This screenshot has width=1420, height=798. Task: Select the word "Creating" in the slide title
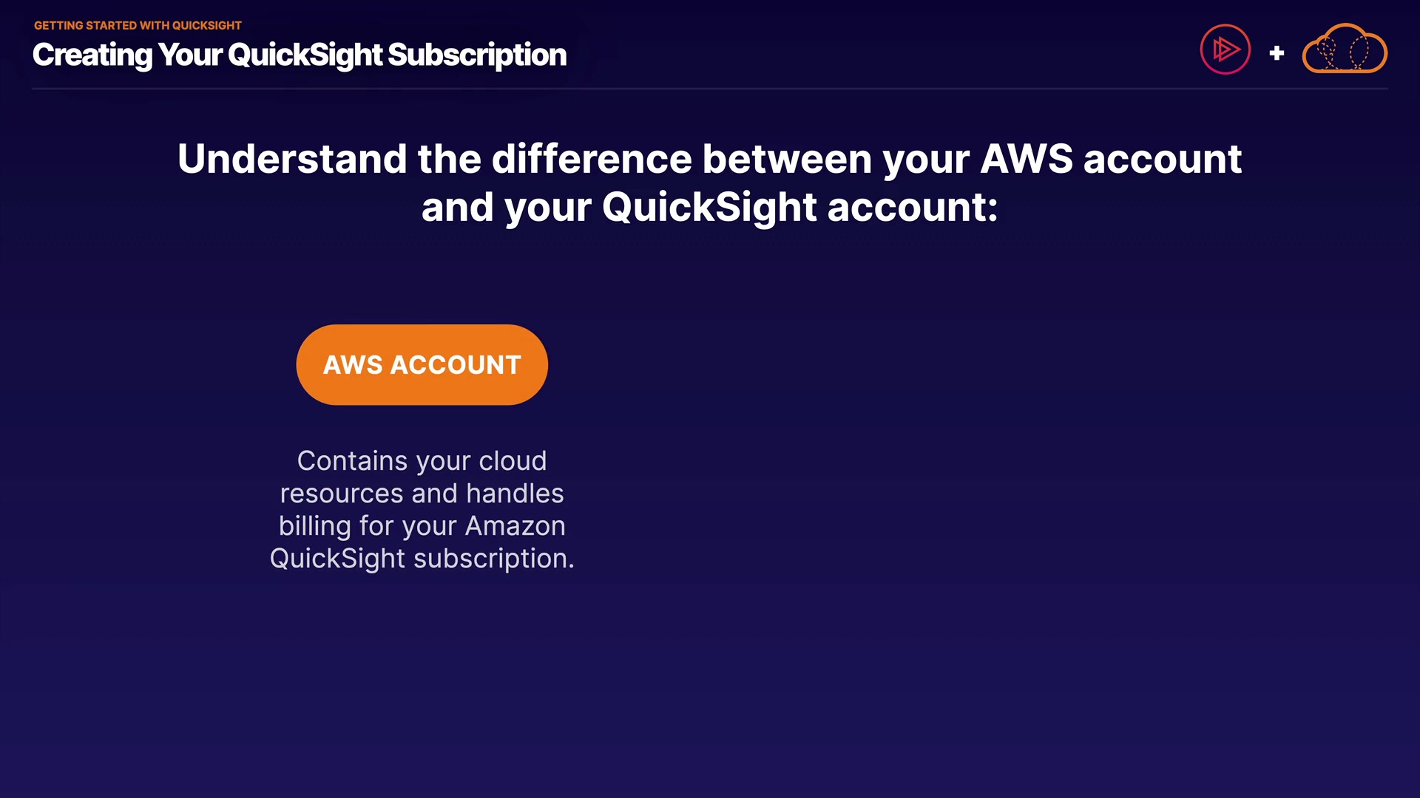[x=92, y=55]
